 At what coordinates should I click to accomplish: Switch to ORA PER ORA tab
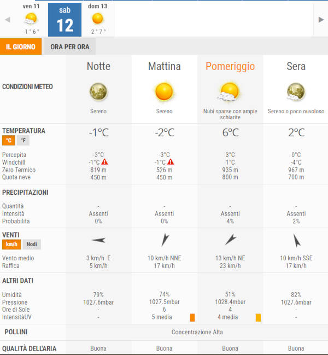70,46
